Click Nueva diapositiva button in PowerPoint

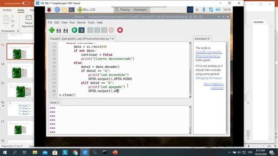pyautogui.click(x=28, y=21)
